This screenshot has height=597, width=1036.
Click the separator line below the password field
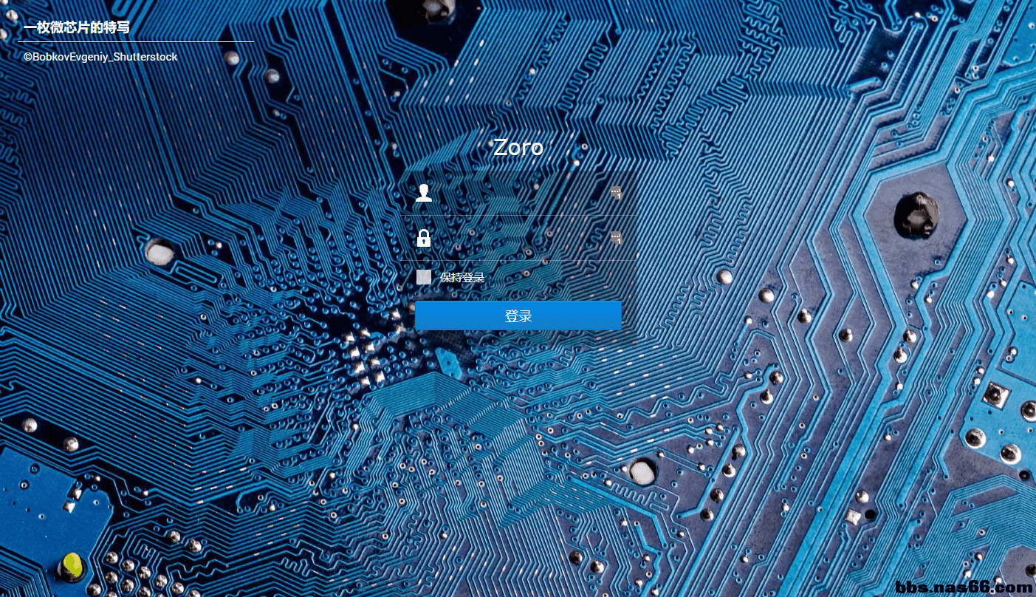click(x=518, y=261)
